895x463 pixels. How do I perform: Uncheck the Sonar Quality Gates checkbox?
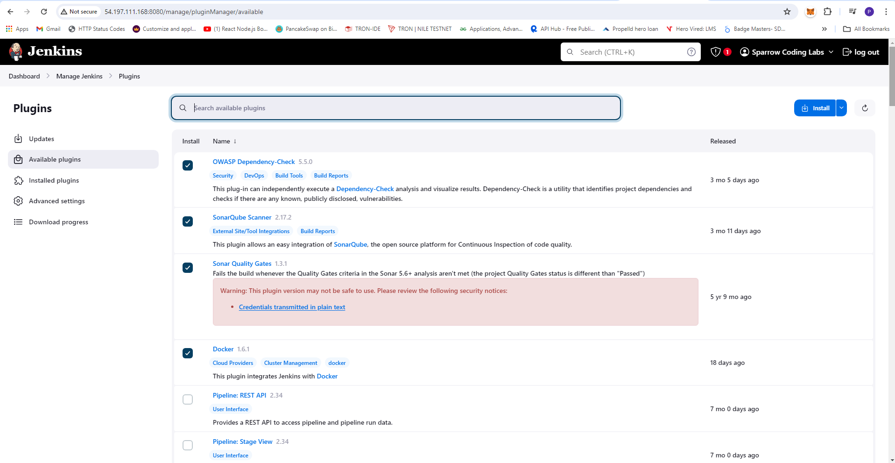click(x=188, y=268)
